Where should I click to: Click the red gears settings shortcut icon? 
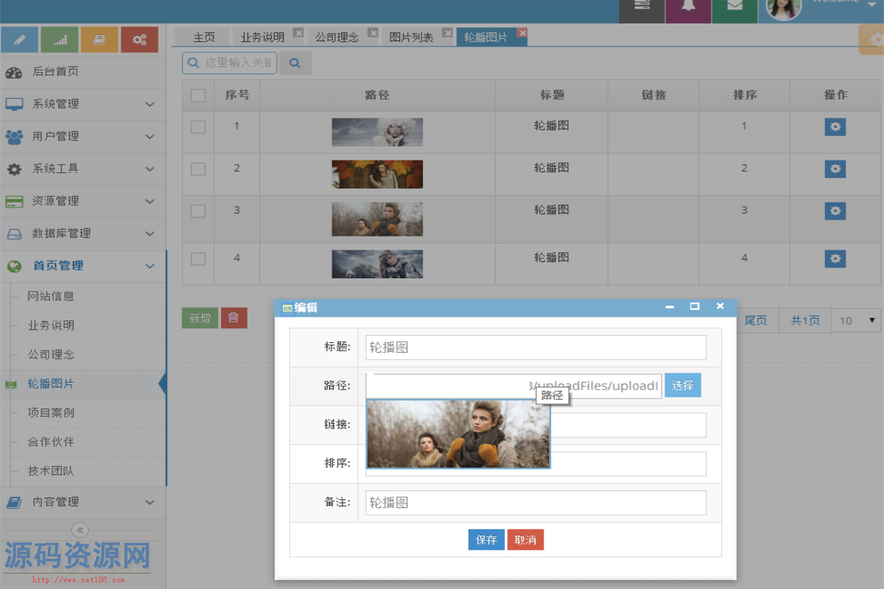click(x=139, y=40)
